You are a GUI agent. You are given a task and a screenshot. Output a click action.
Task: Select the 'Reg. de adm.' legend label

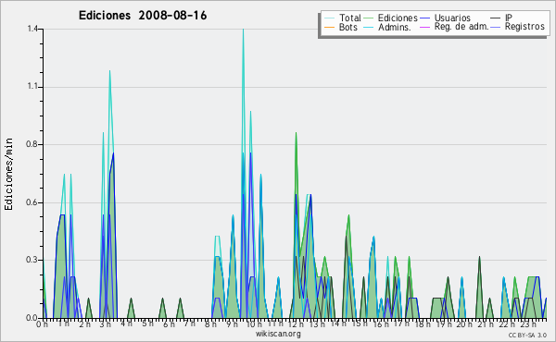pos(461,27)
